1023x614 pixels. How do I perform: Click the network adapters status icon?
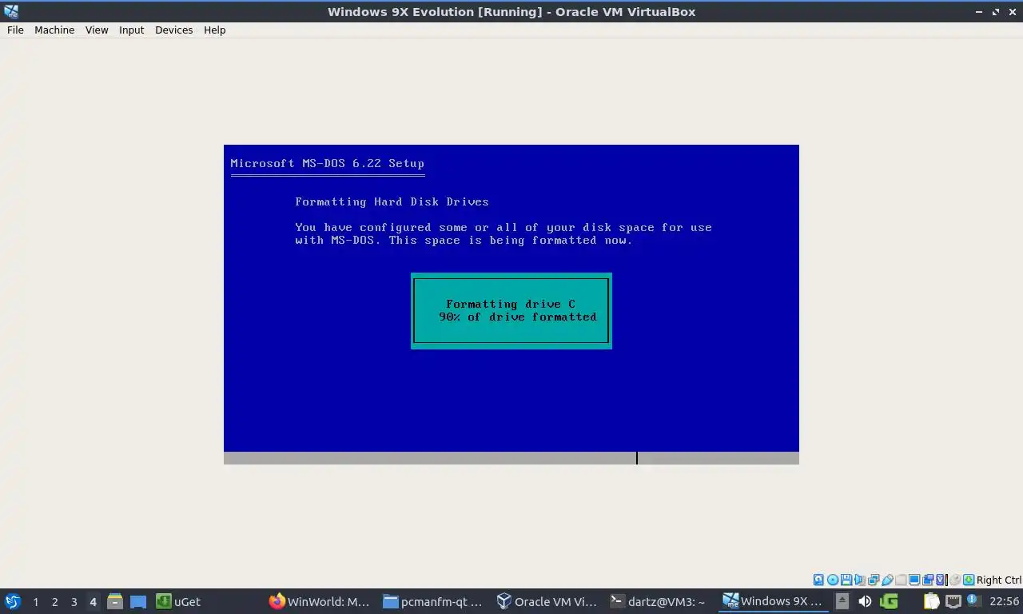pyautogui.click(x=874, y=580)
